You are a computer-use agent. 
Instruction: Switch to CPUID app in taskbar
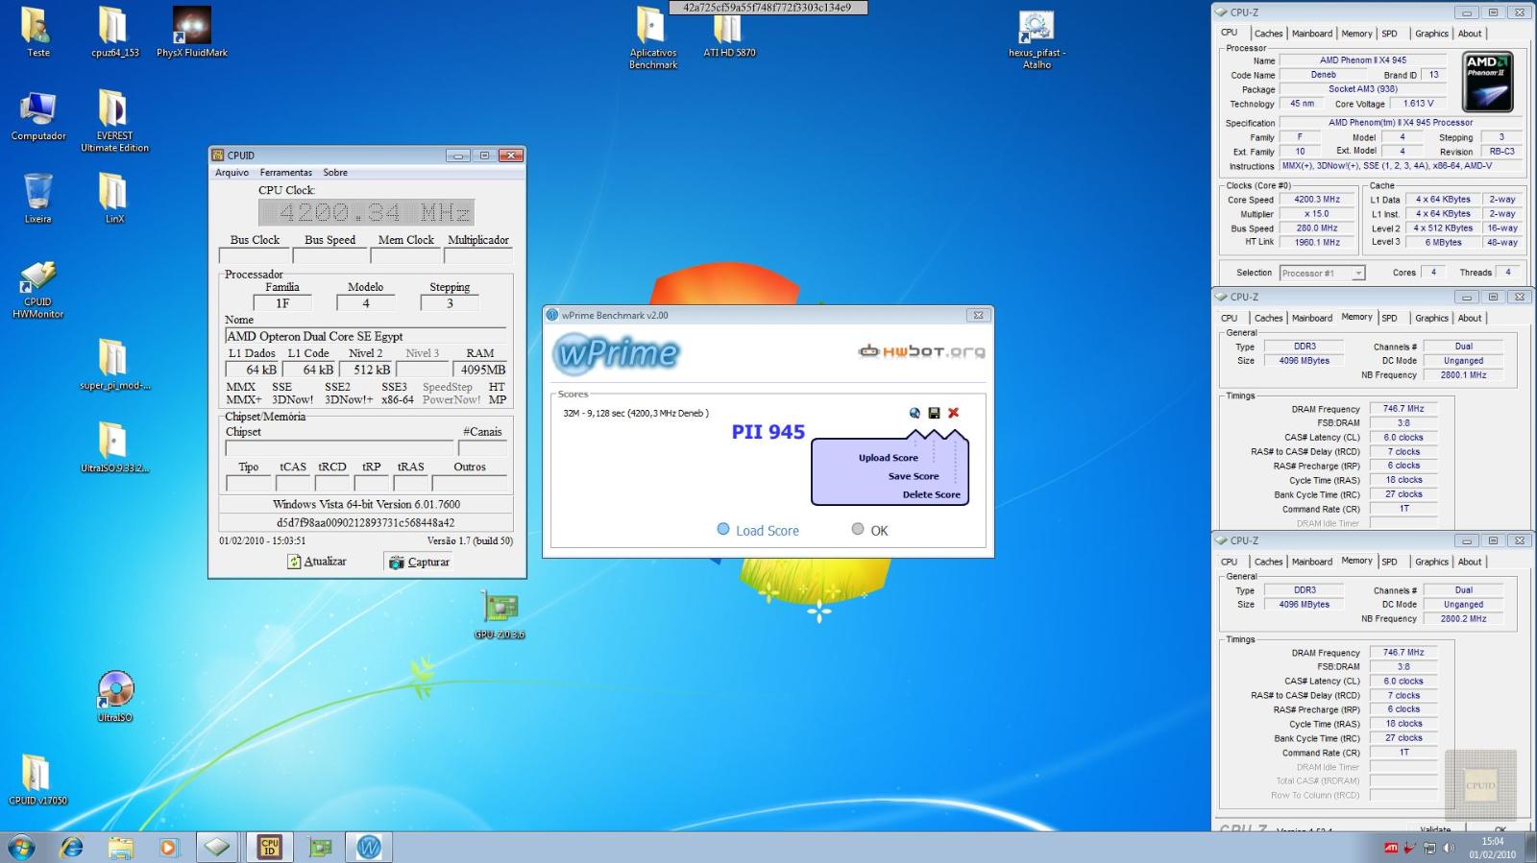click(269, 847)
